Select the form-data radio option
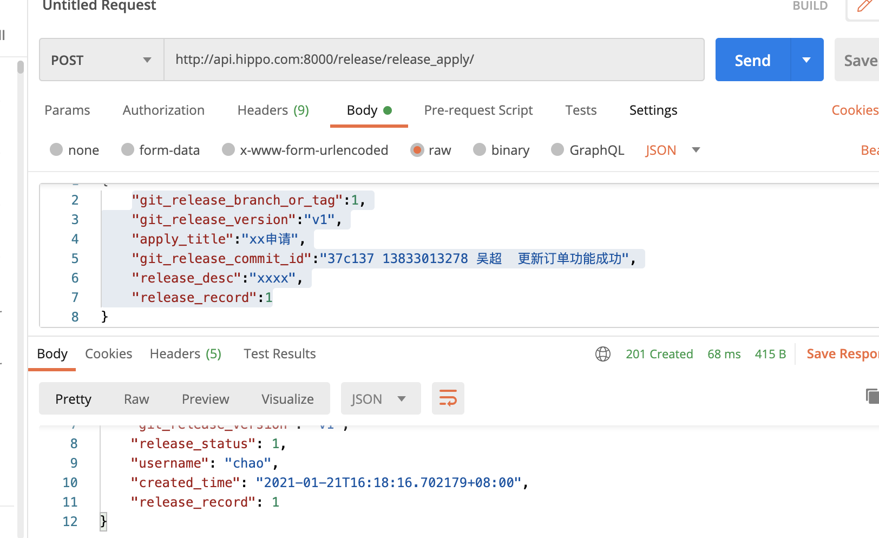The image size is (879, 538). click(x=128, y=149)
